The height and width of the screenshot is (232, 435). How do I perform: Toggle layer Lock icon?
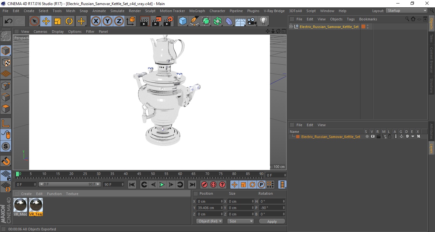click(x=390, y=136)
